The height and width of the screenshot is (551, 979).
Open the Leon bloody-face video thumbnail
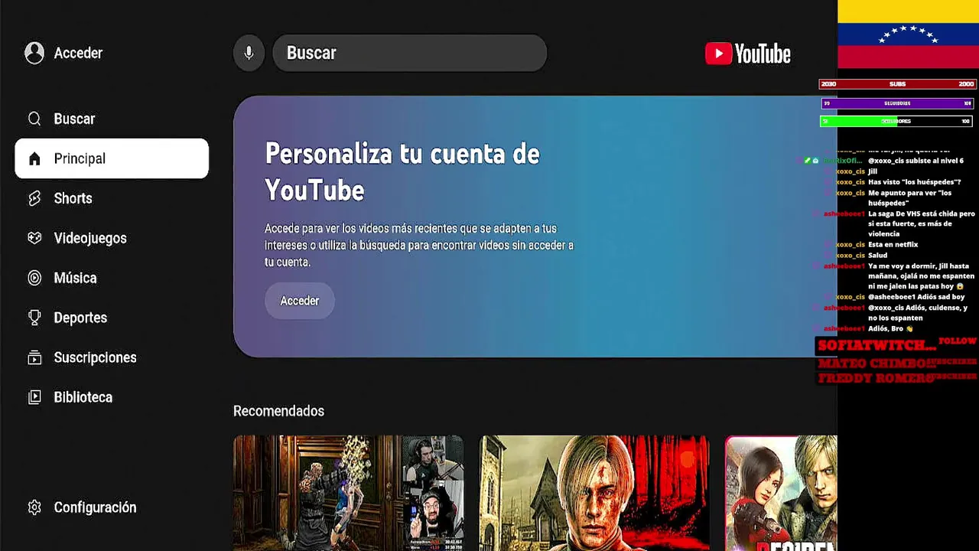[594, 493]
